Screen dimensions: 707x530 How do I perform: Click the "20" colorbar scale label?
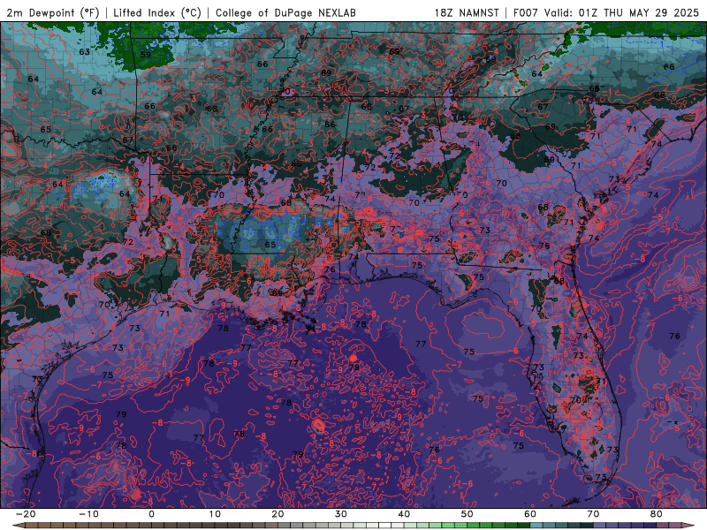pyautogui.click(x=277, y=514)
